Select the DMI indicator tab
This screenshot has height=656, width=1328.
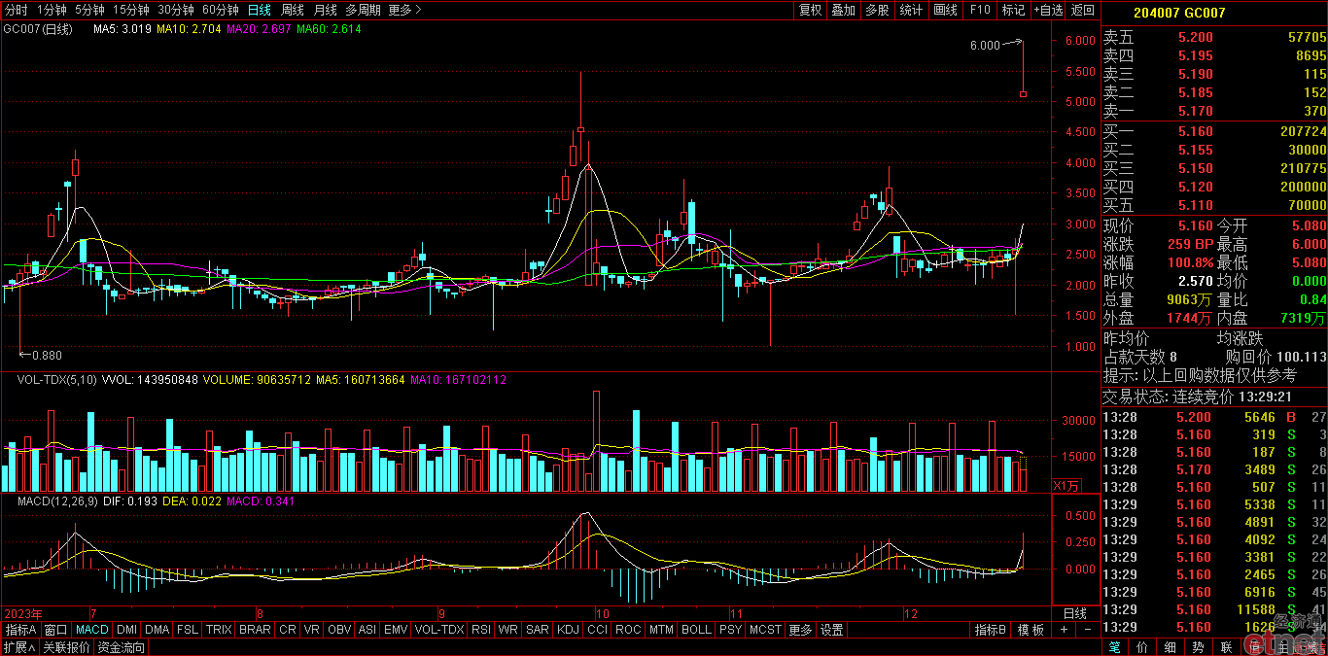click(x=126, y=630)
